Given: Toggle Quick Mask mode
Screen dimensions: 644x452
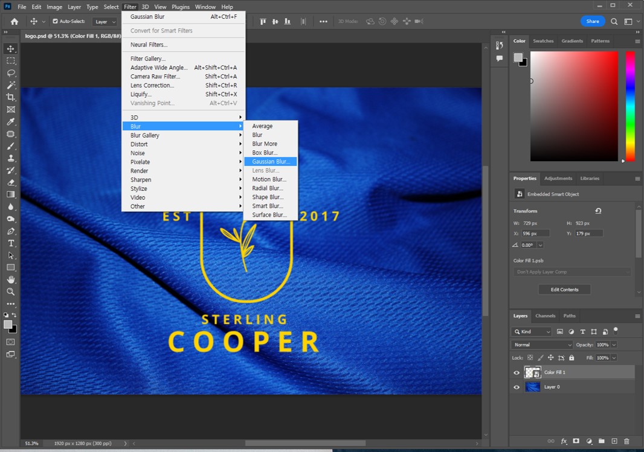Looking at the screenshot, I should pyautogui.click(x=11, y=342).
